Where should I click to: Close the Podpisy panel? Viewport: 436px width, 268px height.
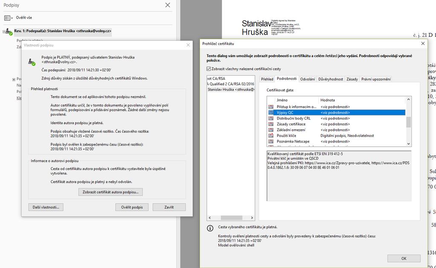pyautogui.click(x=167, y=5)
